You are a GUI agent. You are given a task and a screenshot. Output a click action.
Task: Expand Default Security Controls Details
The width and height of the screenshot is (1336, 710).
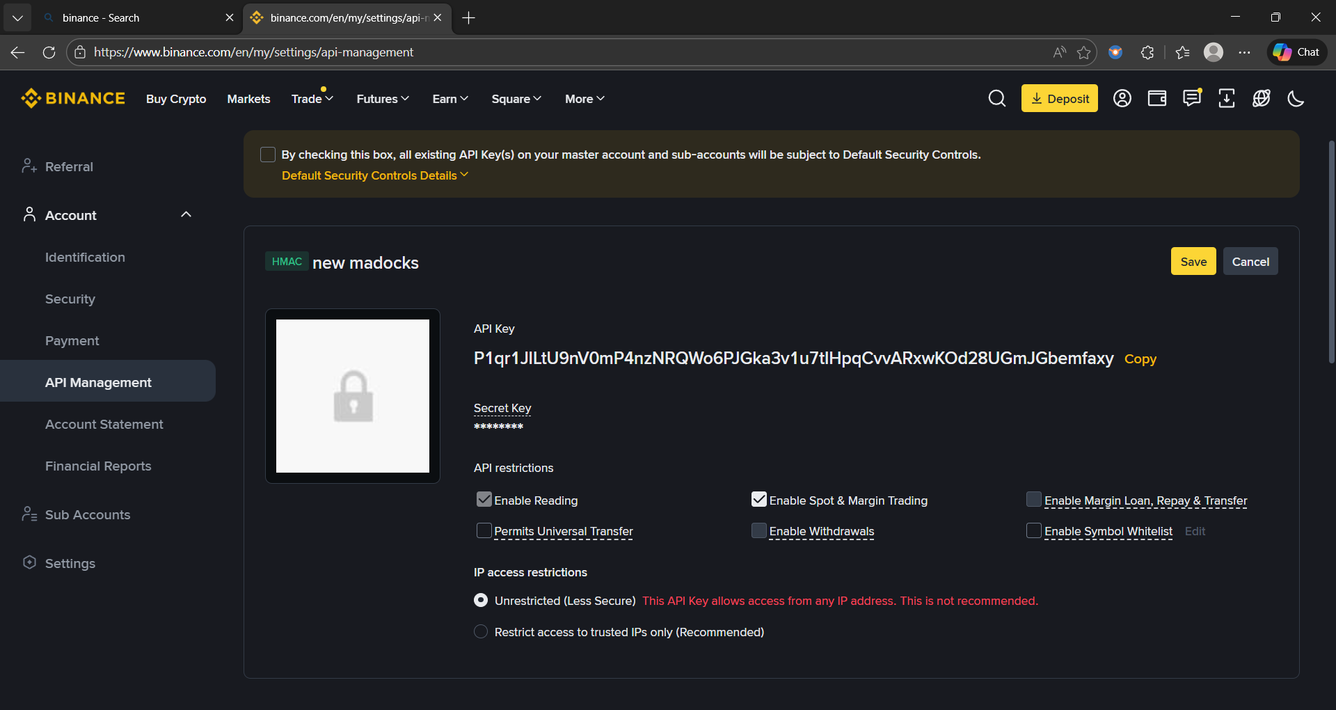point(374,175)
